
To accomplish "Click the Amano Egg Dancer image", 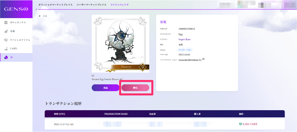I will (120, 44).
